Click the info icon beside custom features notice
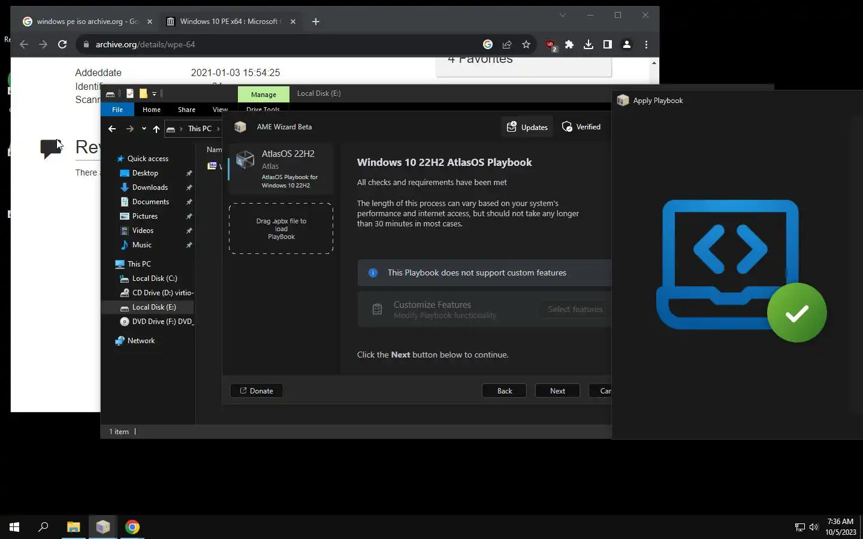This screenshot has height=539, width=863. click(x=373, y=272)
